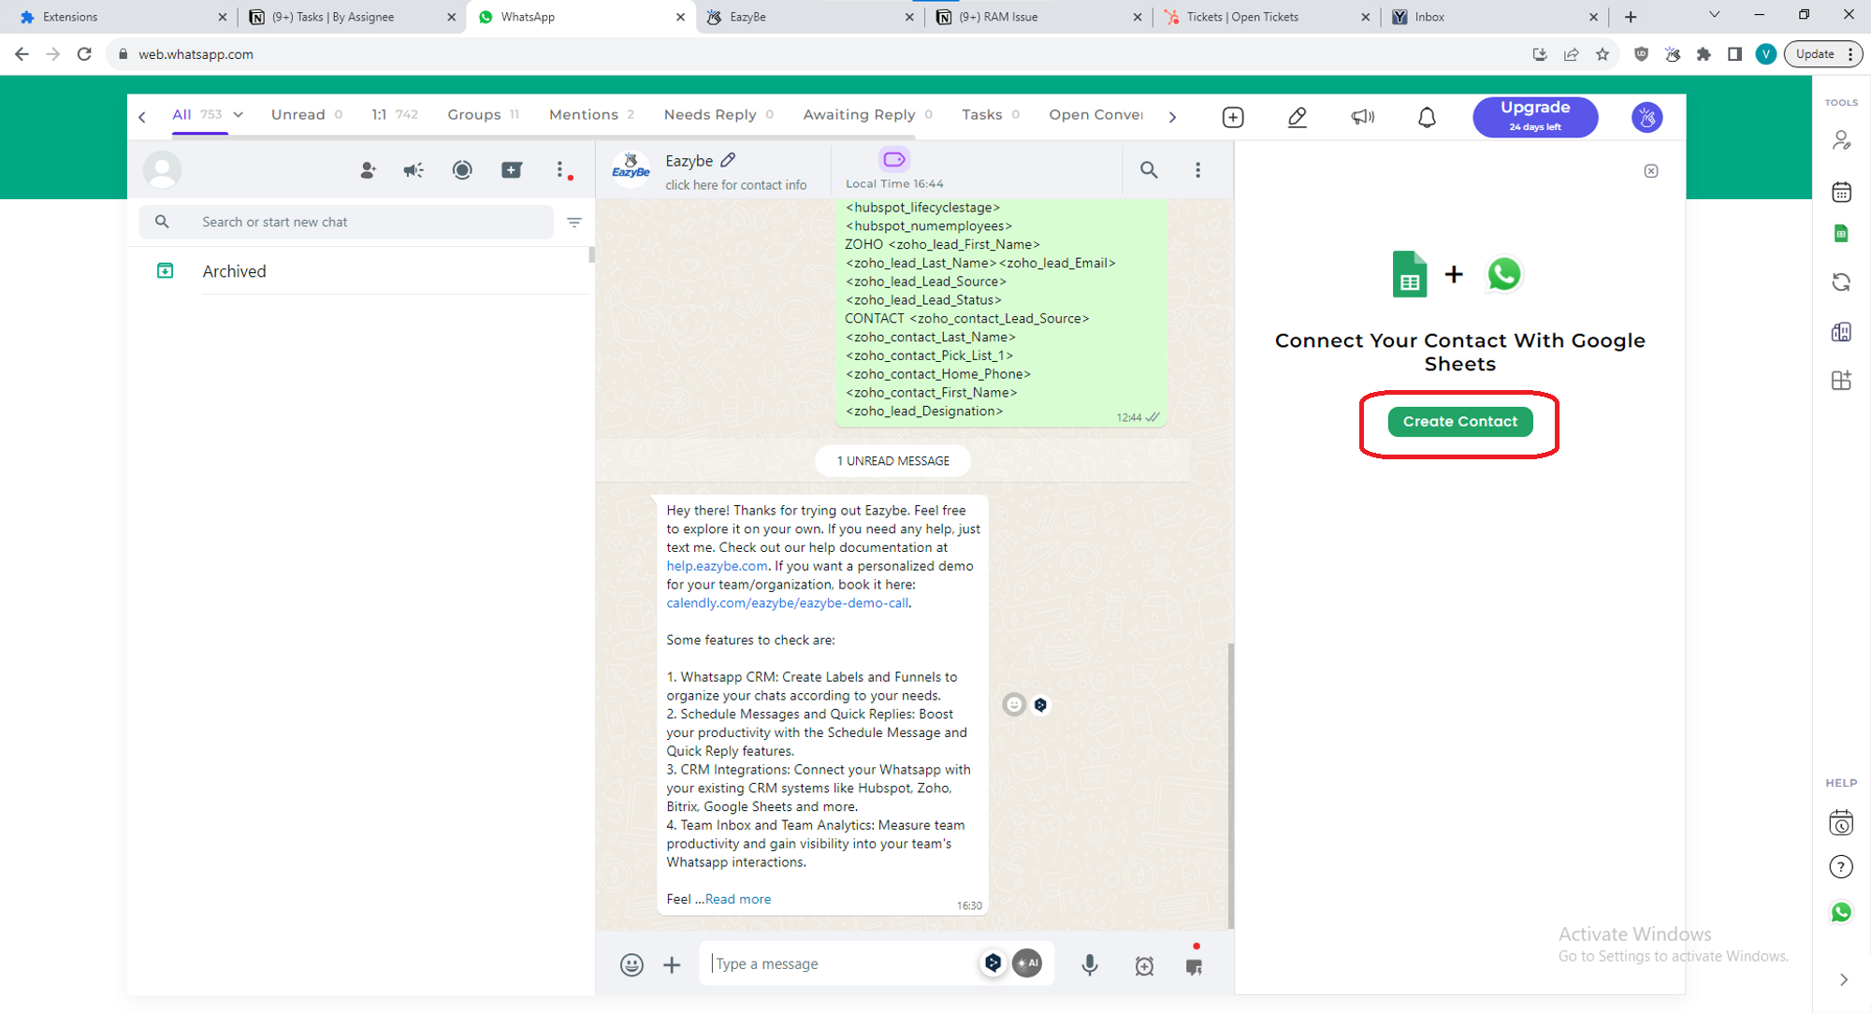The height and width of the screenshot is (1013, 1871).
Task: Open the building CRM tool in right sidebar
Action: tap(1841, 331)
